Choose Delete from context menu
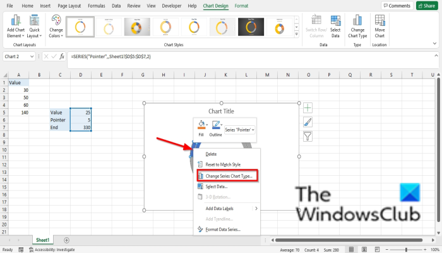 tap(211, 154)
